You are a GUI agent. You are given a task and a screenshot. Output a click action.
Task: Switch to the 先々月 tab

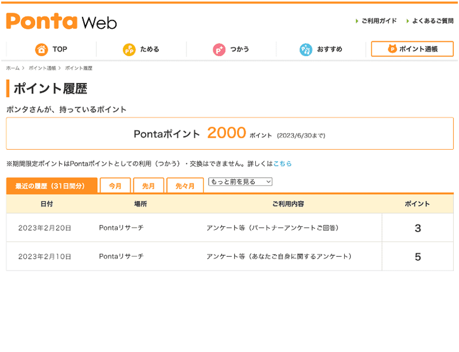coord(185,186)
